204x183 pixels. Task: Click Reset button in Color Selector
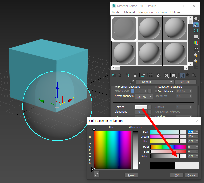click(131, 175)
